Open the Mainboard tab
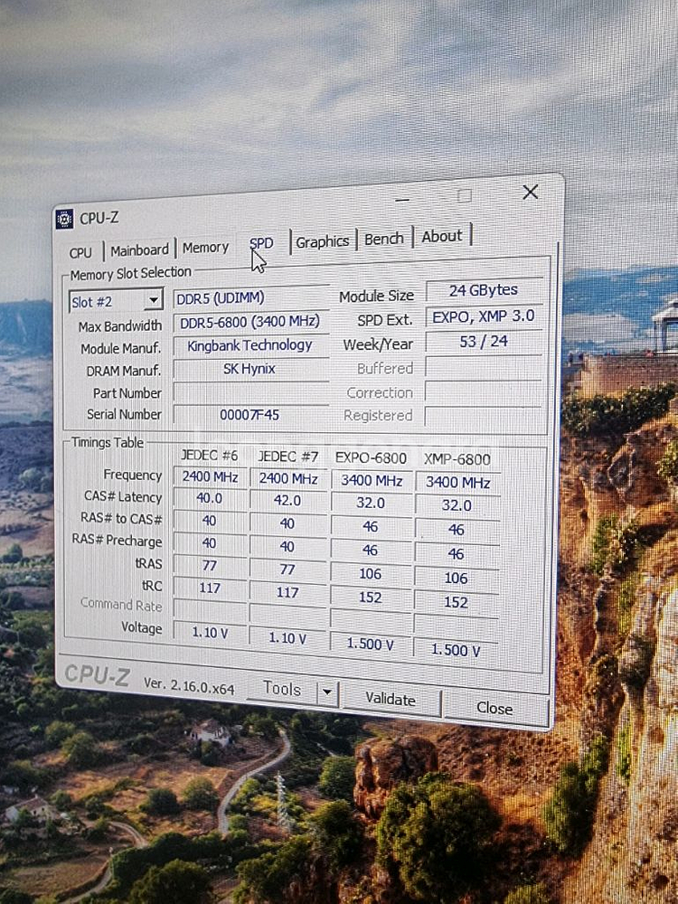Image resolution: width=678 pixels, height=904 pixels. point(139,250)
